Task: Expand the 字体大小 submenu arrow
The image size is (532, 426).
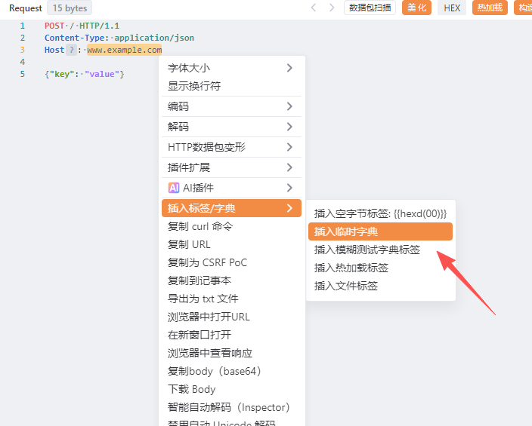Action: 289,68
